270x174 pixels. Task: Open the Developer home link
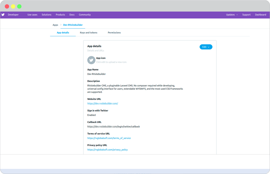(13, 15)
